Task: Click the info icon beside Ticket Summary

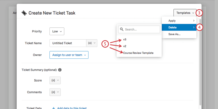Action: tap(60, 70)
